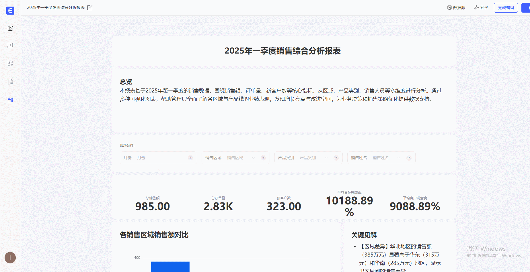This screenshot has height=272, width=530.
Task: Select the dashboard layout sidebar icon
Action: point(10,100)
